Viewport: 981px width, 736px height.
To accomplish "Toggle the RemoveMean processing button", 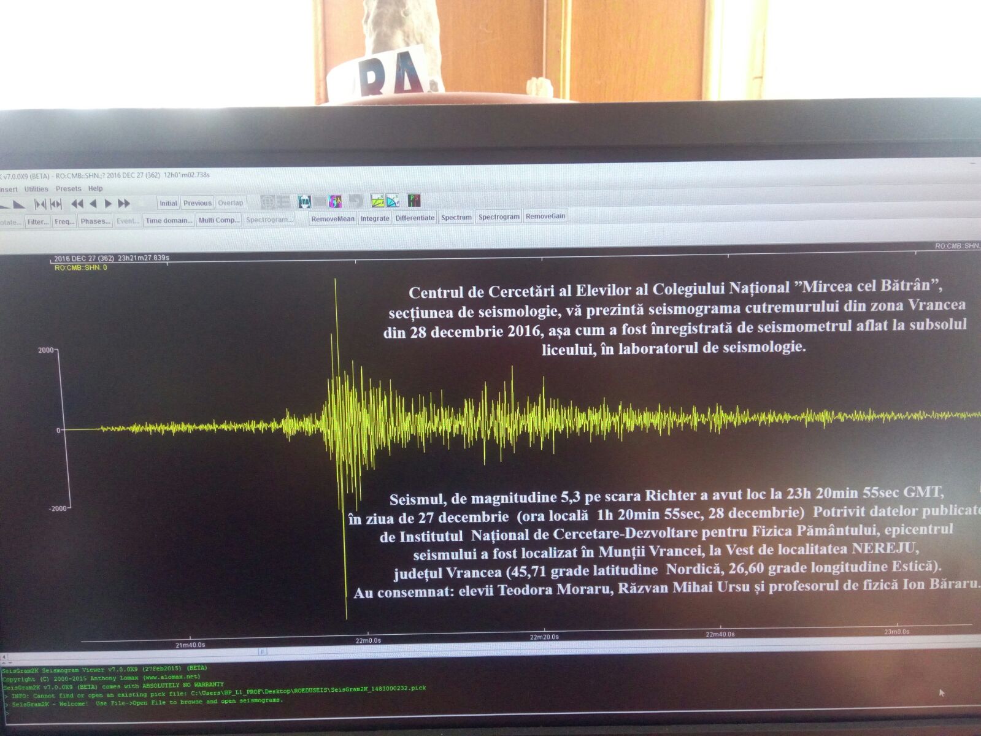I will coord(333,218).
